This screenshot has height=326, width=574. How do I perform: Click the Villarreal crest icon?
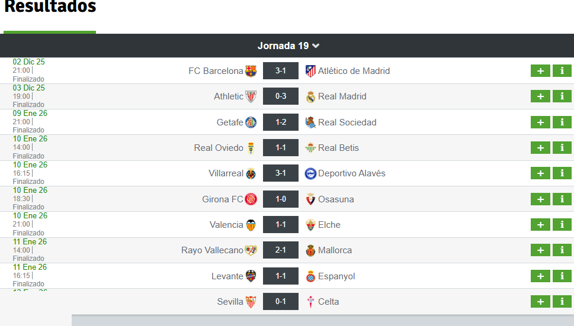(x=251, y=173)
